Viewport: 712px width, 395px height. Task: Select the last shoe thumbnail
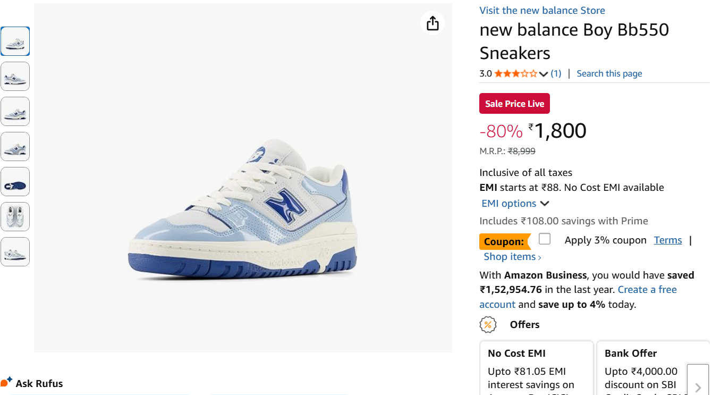[15, 252]
